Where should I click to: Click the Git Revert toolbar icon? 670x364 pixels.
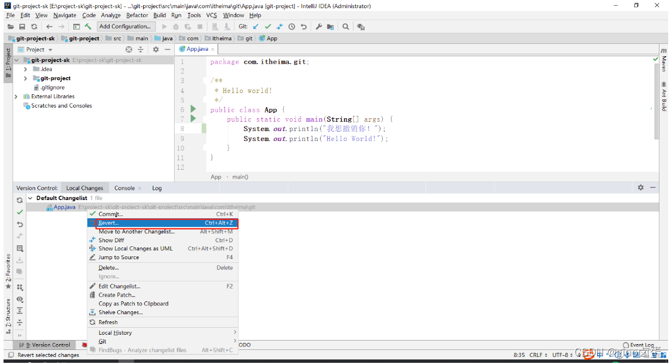[x=304, y=26]
